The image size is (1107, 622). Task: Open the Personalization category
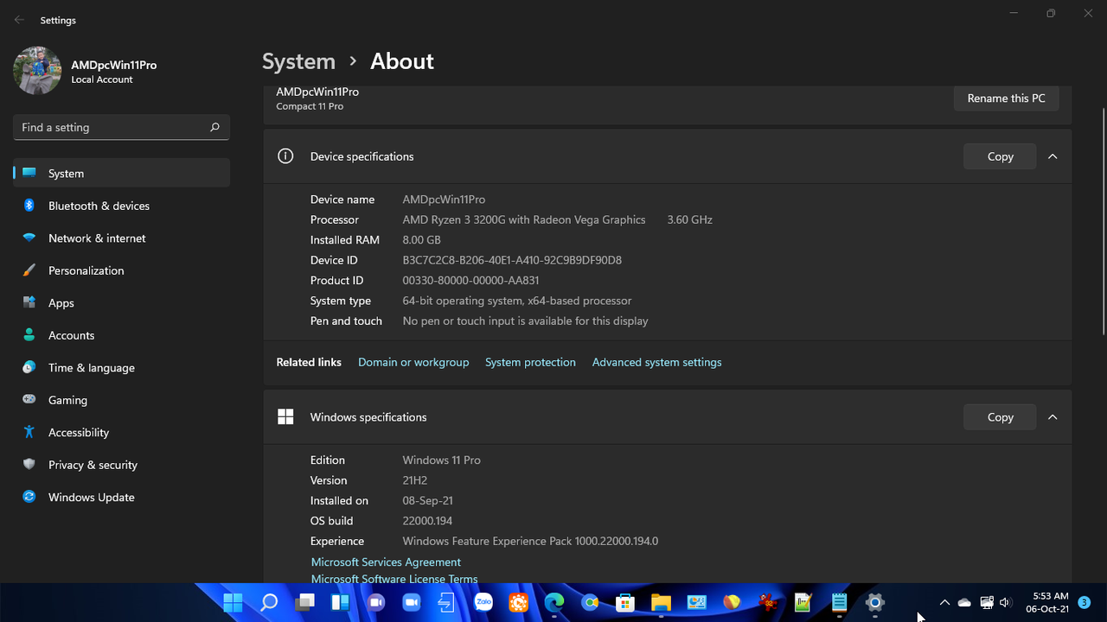pos(121,270)
